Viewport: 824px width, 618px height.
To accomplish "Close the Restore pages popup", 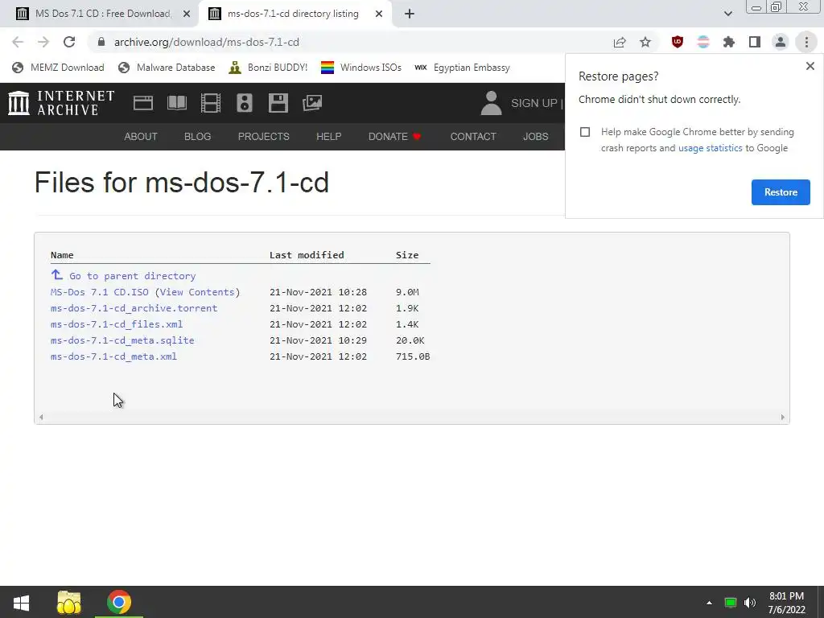I will click(810, 66).
